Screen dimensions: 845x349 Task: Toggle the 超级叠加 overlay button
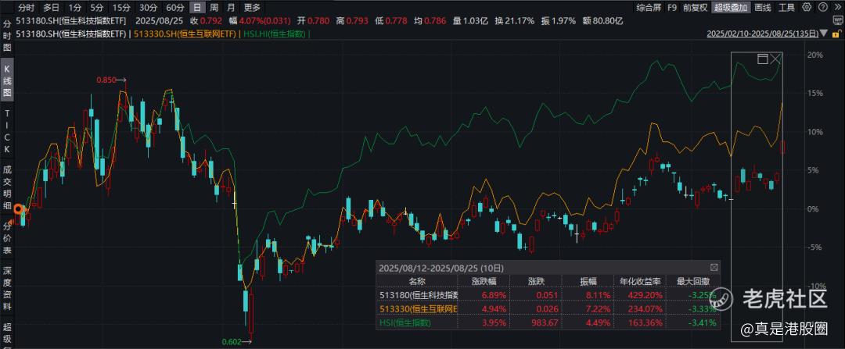tap(731, 7)
